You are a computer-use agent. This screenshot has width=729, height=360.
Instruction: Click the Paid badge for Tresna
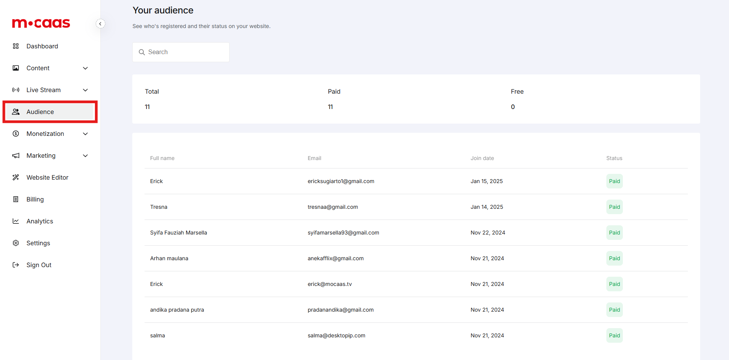pos(614,207)
